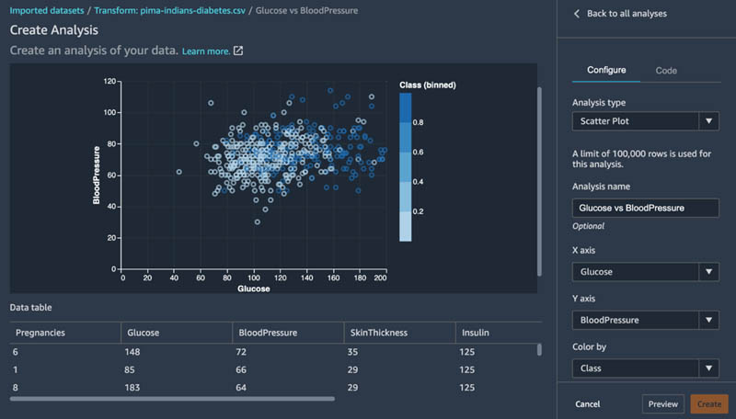This screenshot has width=736, height=419.
Task: Preview the scatter plot analysis
Action: (x=662, y=404)
